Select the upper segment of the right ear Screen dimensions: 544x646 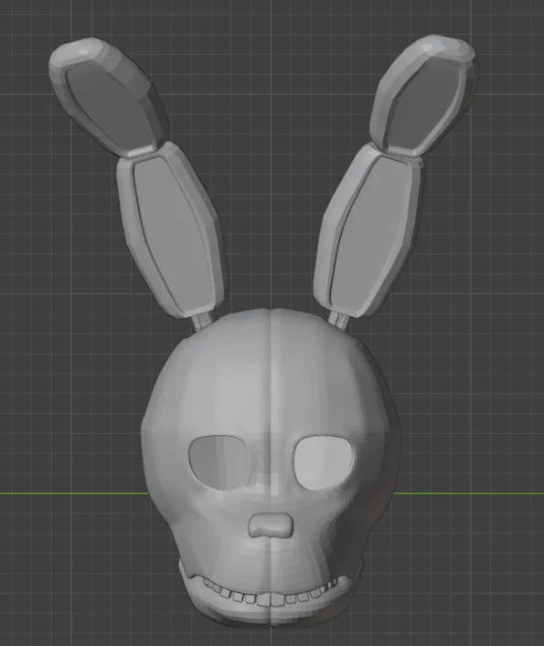[x=424, y=95]
